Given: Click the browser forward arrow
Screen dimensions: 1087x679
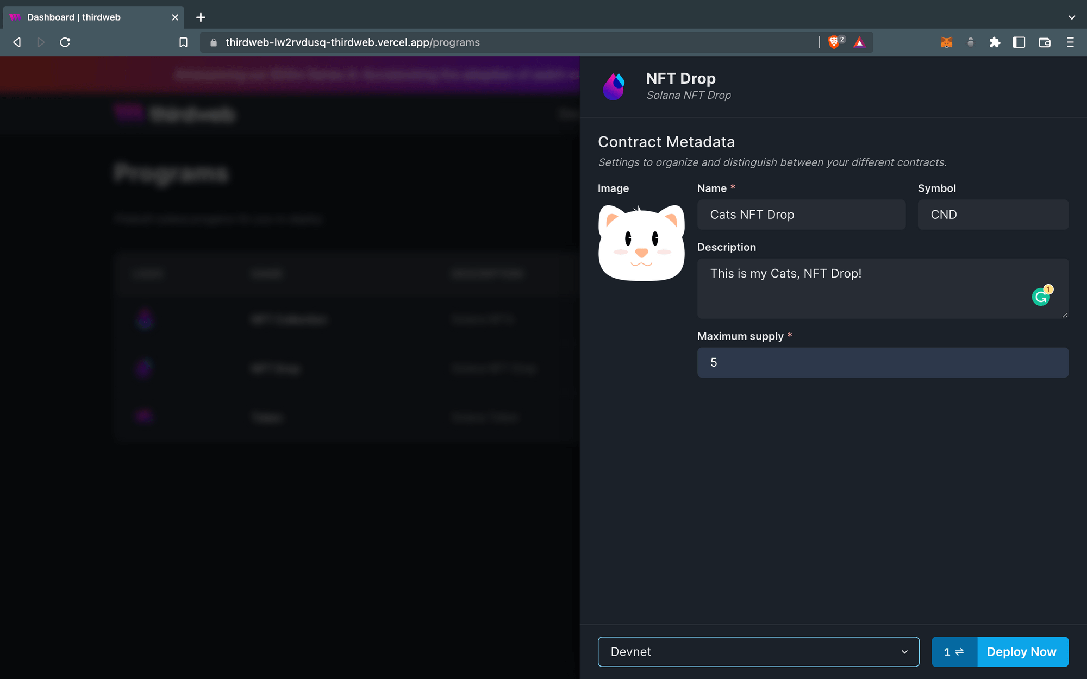Looking at the screenshot, I should (x=41, y=42).
